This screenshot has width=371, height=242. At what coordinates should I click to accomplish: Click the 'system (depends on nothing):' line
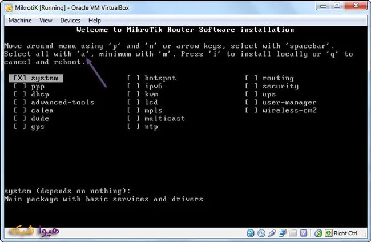[x=67, y=191]
